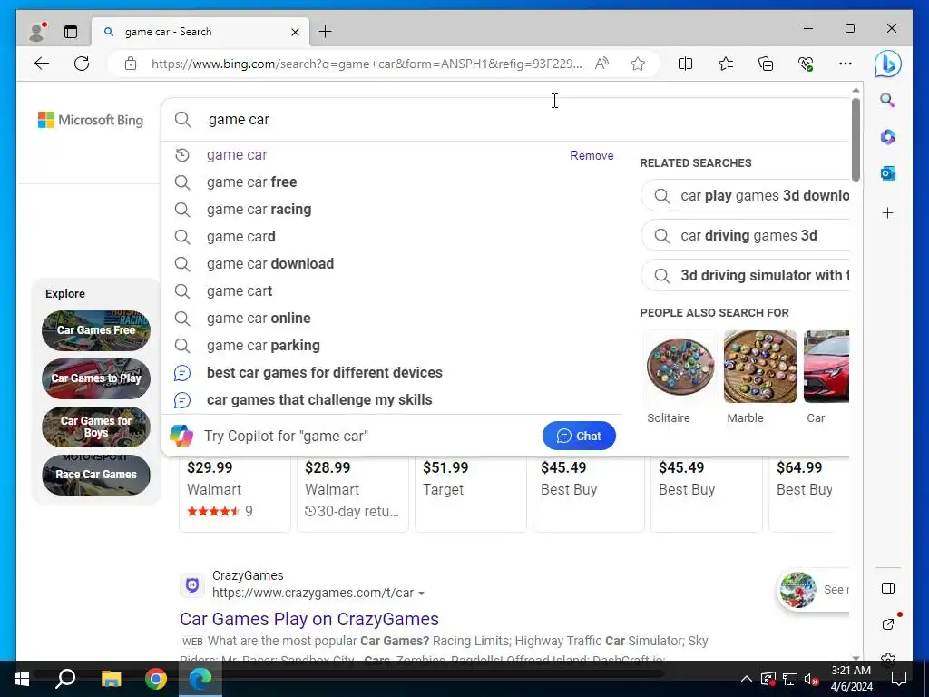Open $51.99 Target product card
929x697 pixels.
pos(471,495)
